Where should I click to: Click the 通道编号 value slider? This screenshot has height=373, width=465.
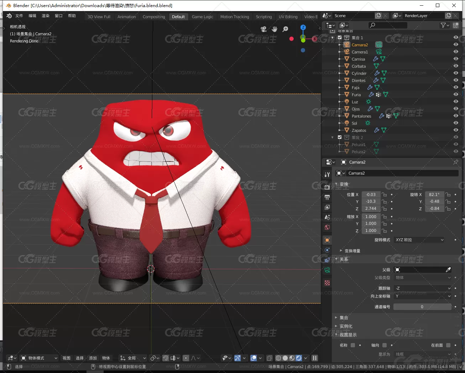point(422,307)
